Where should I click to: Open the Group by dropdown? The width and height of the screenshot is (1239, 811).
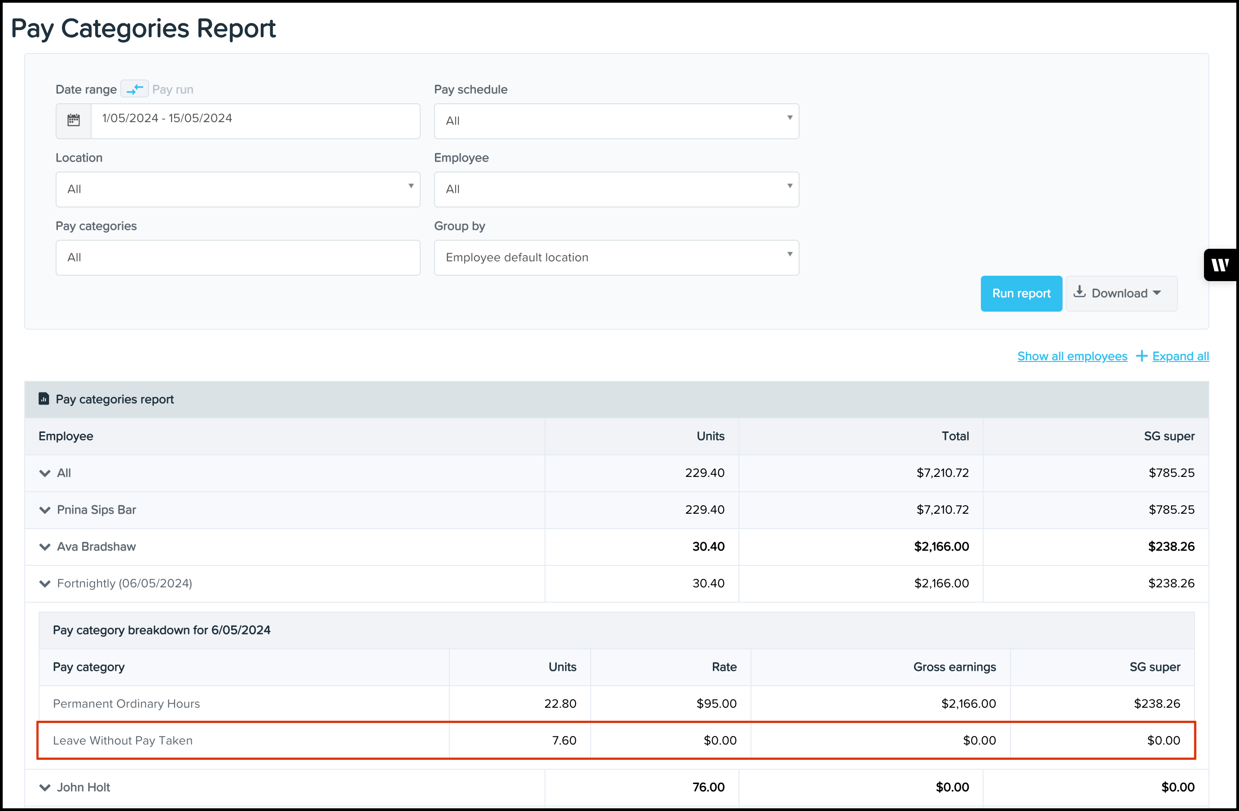tap(616, 257)
